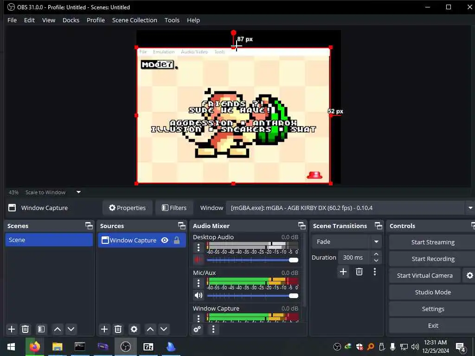Open Mic/Aux options menu
475x356 pixels.
pyautogui.click(x=199, y=283)
